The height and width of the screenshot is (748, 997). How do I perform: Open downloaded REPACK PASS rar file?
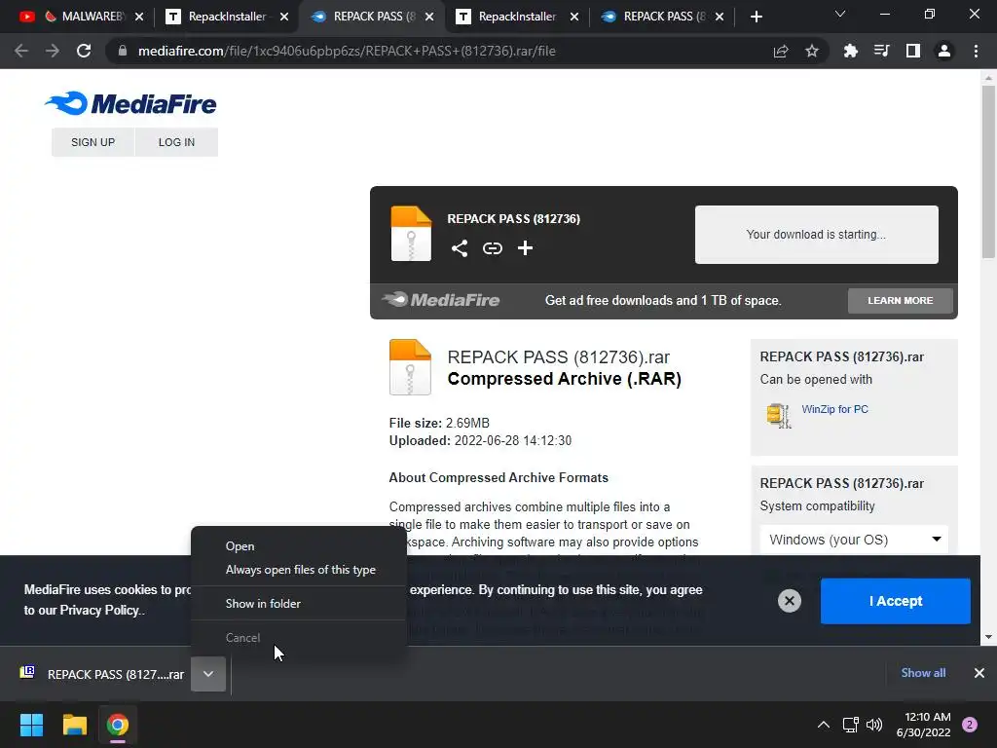tap(101, 674)
